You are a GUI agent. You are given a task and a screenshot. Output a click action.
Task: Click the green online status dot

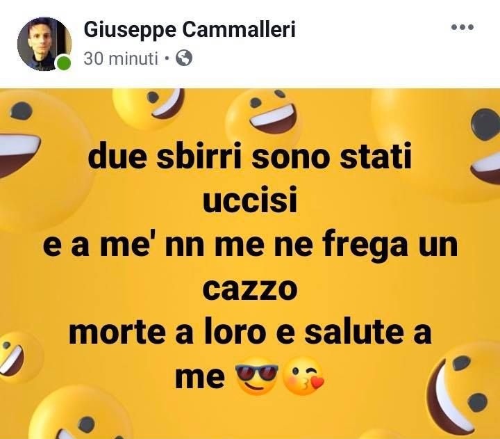pyautogui.click(x=63, y=64)
